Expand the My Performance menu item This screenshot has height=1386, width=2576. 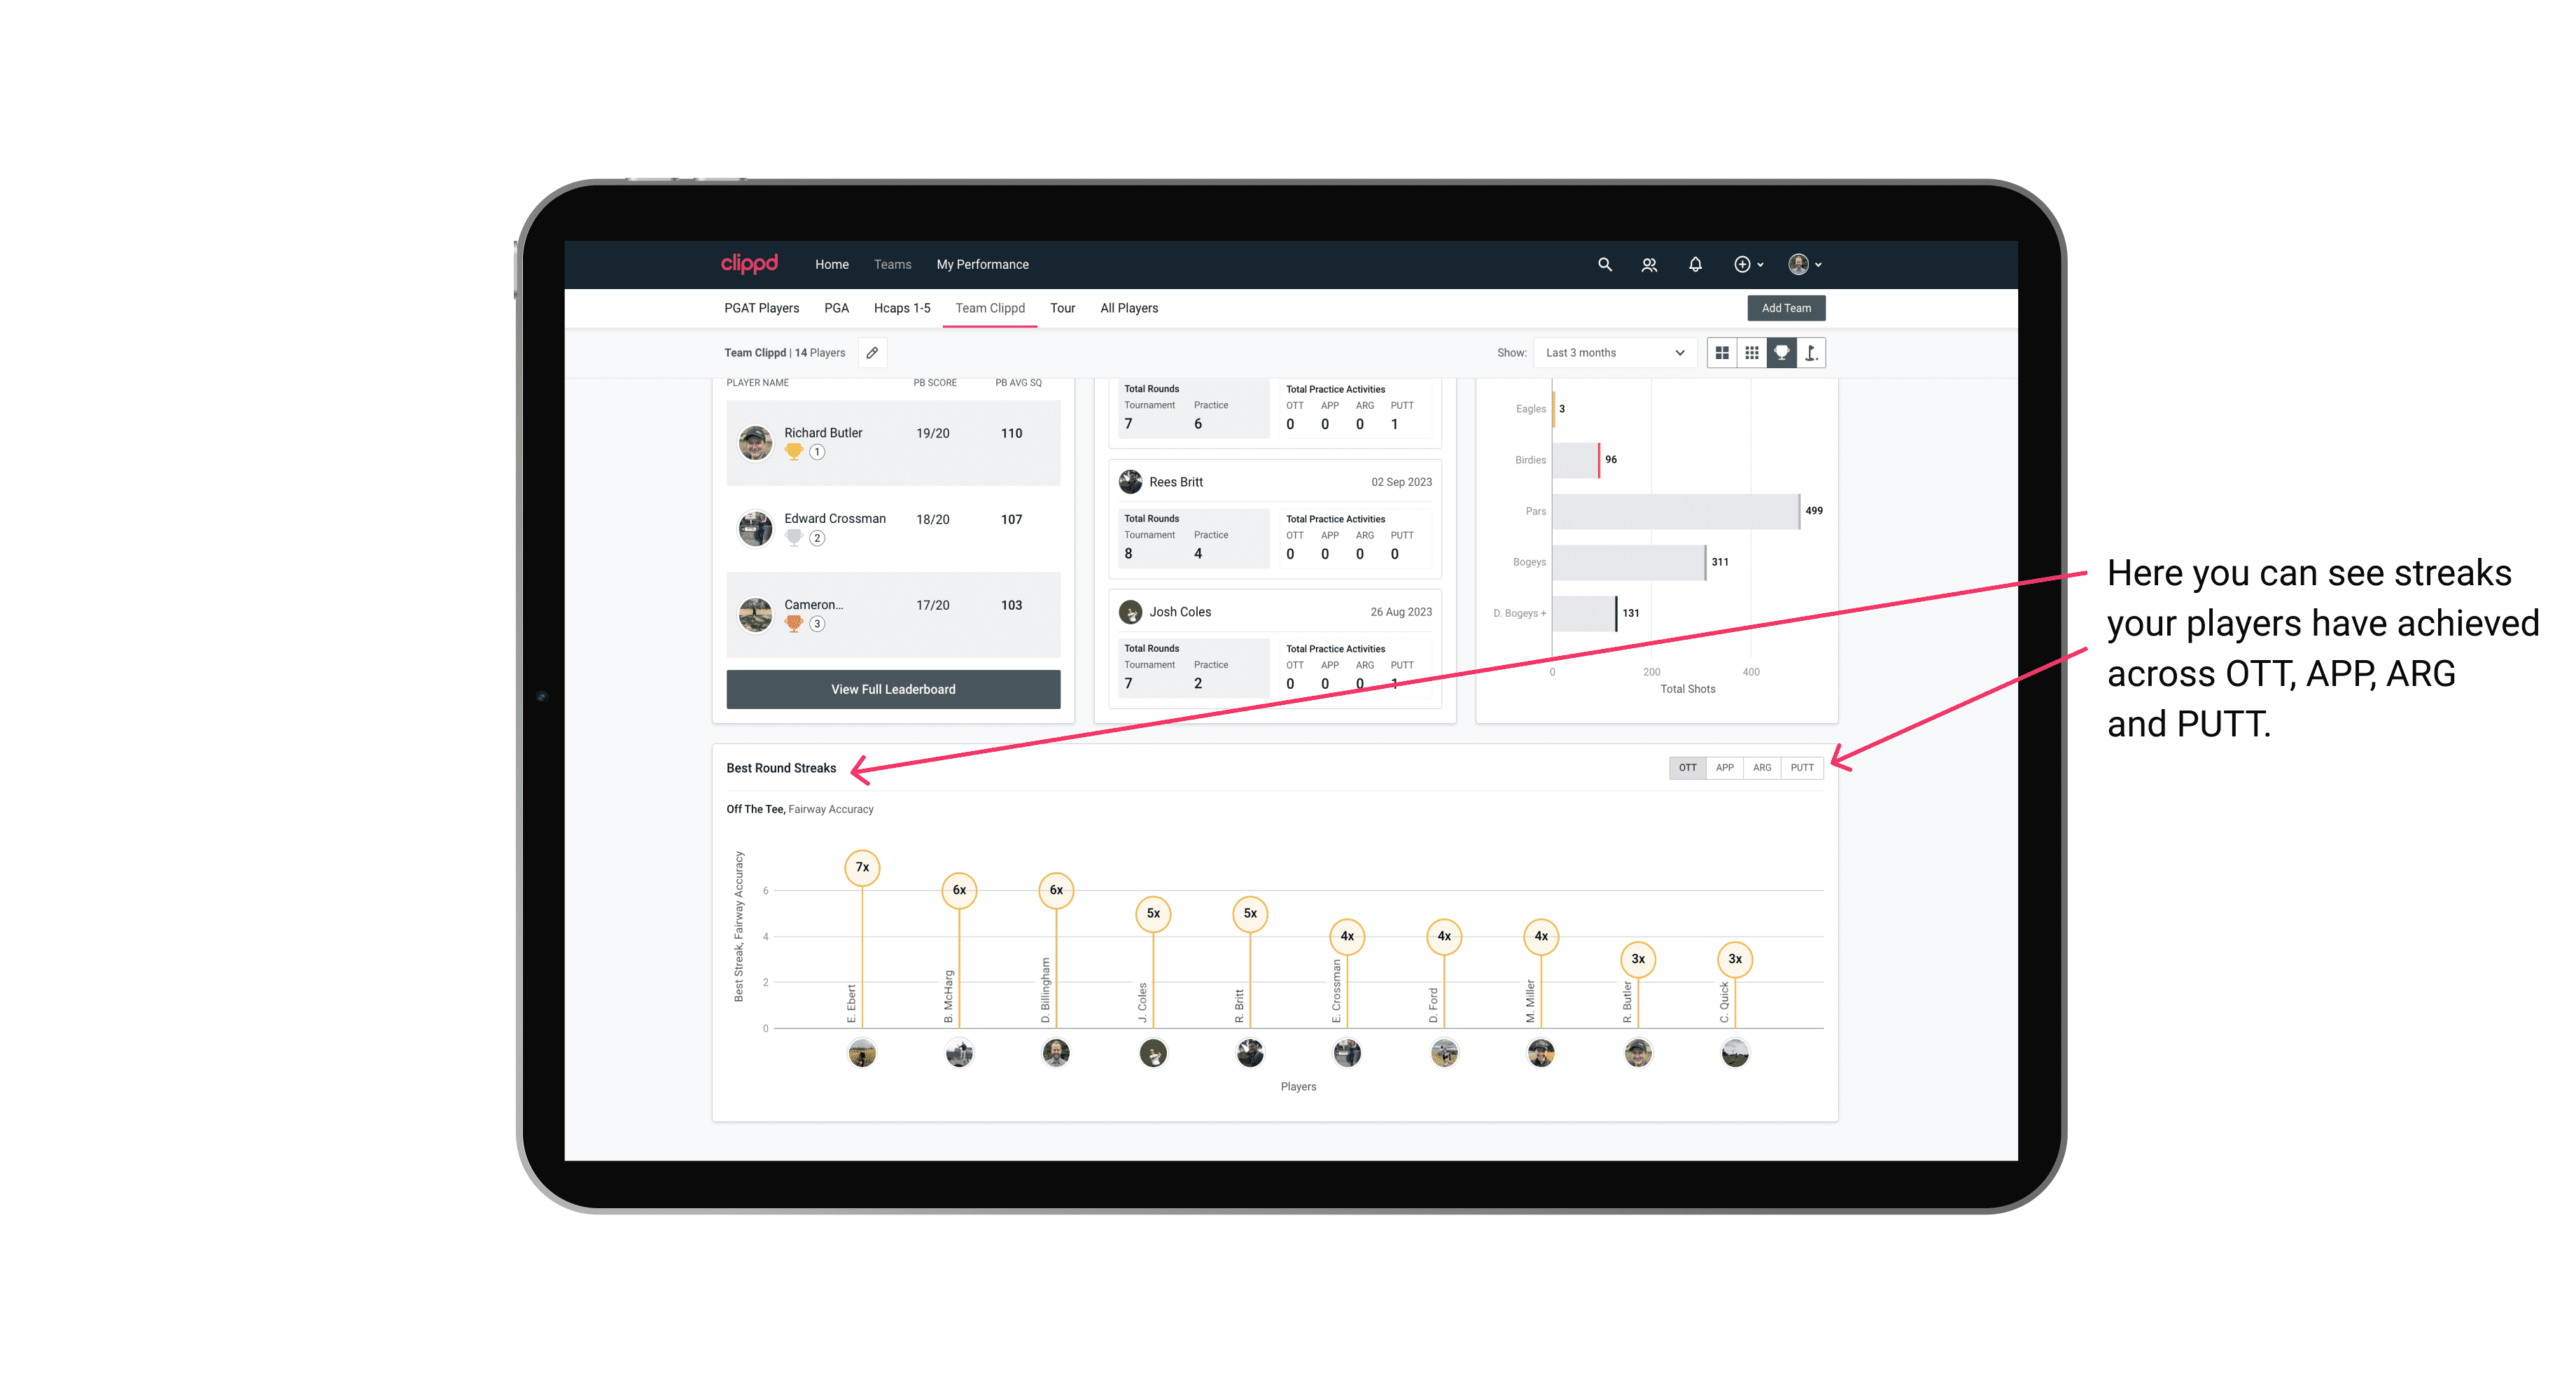[984, 263]
